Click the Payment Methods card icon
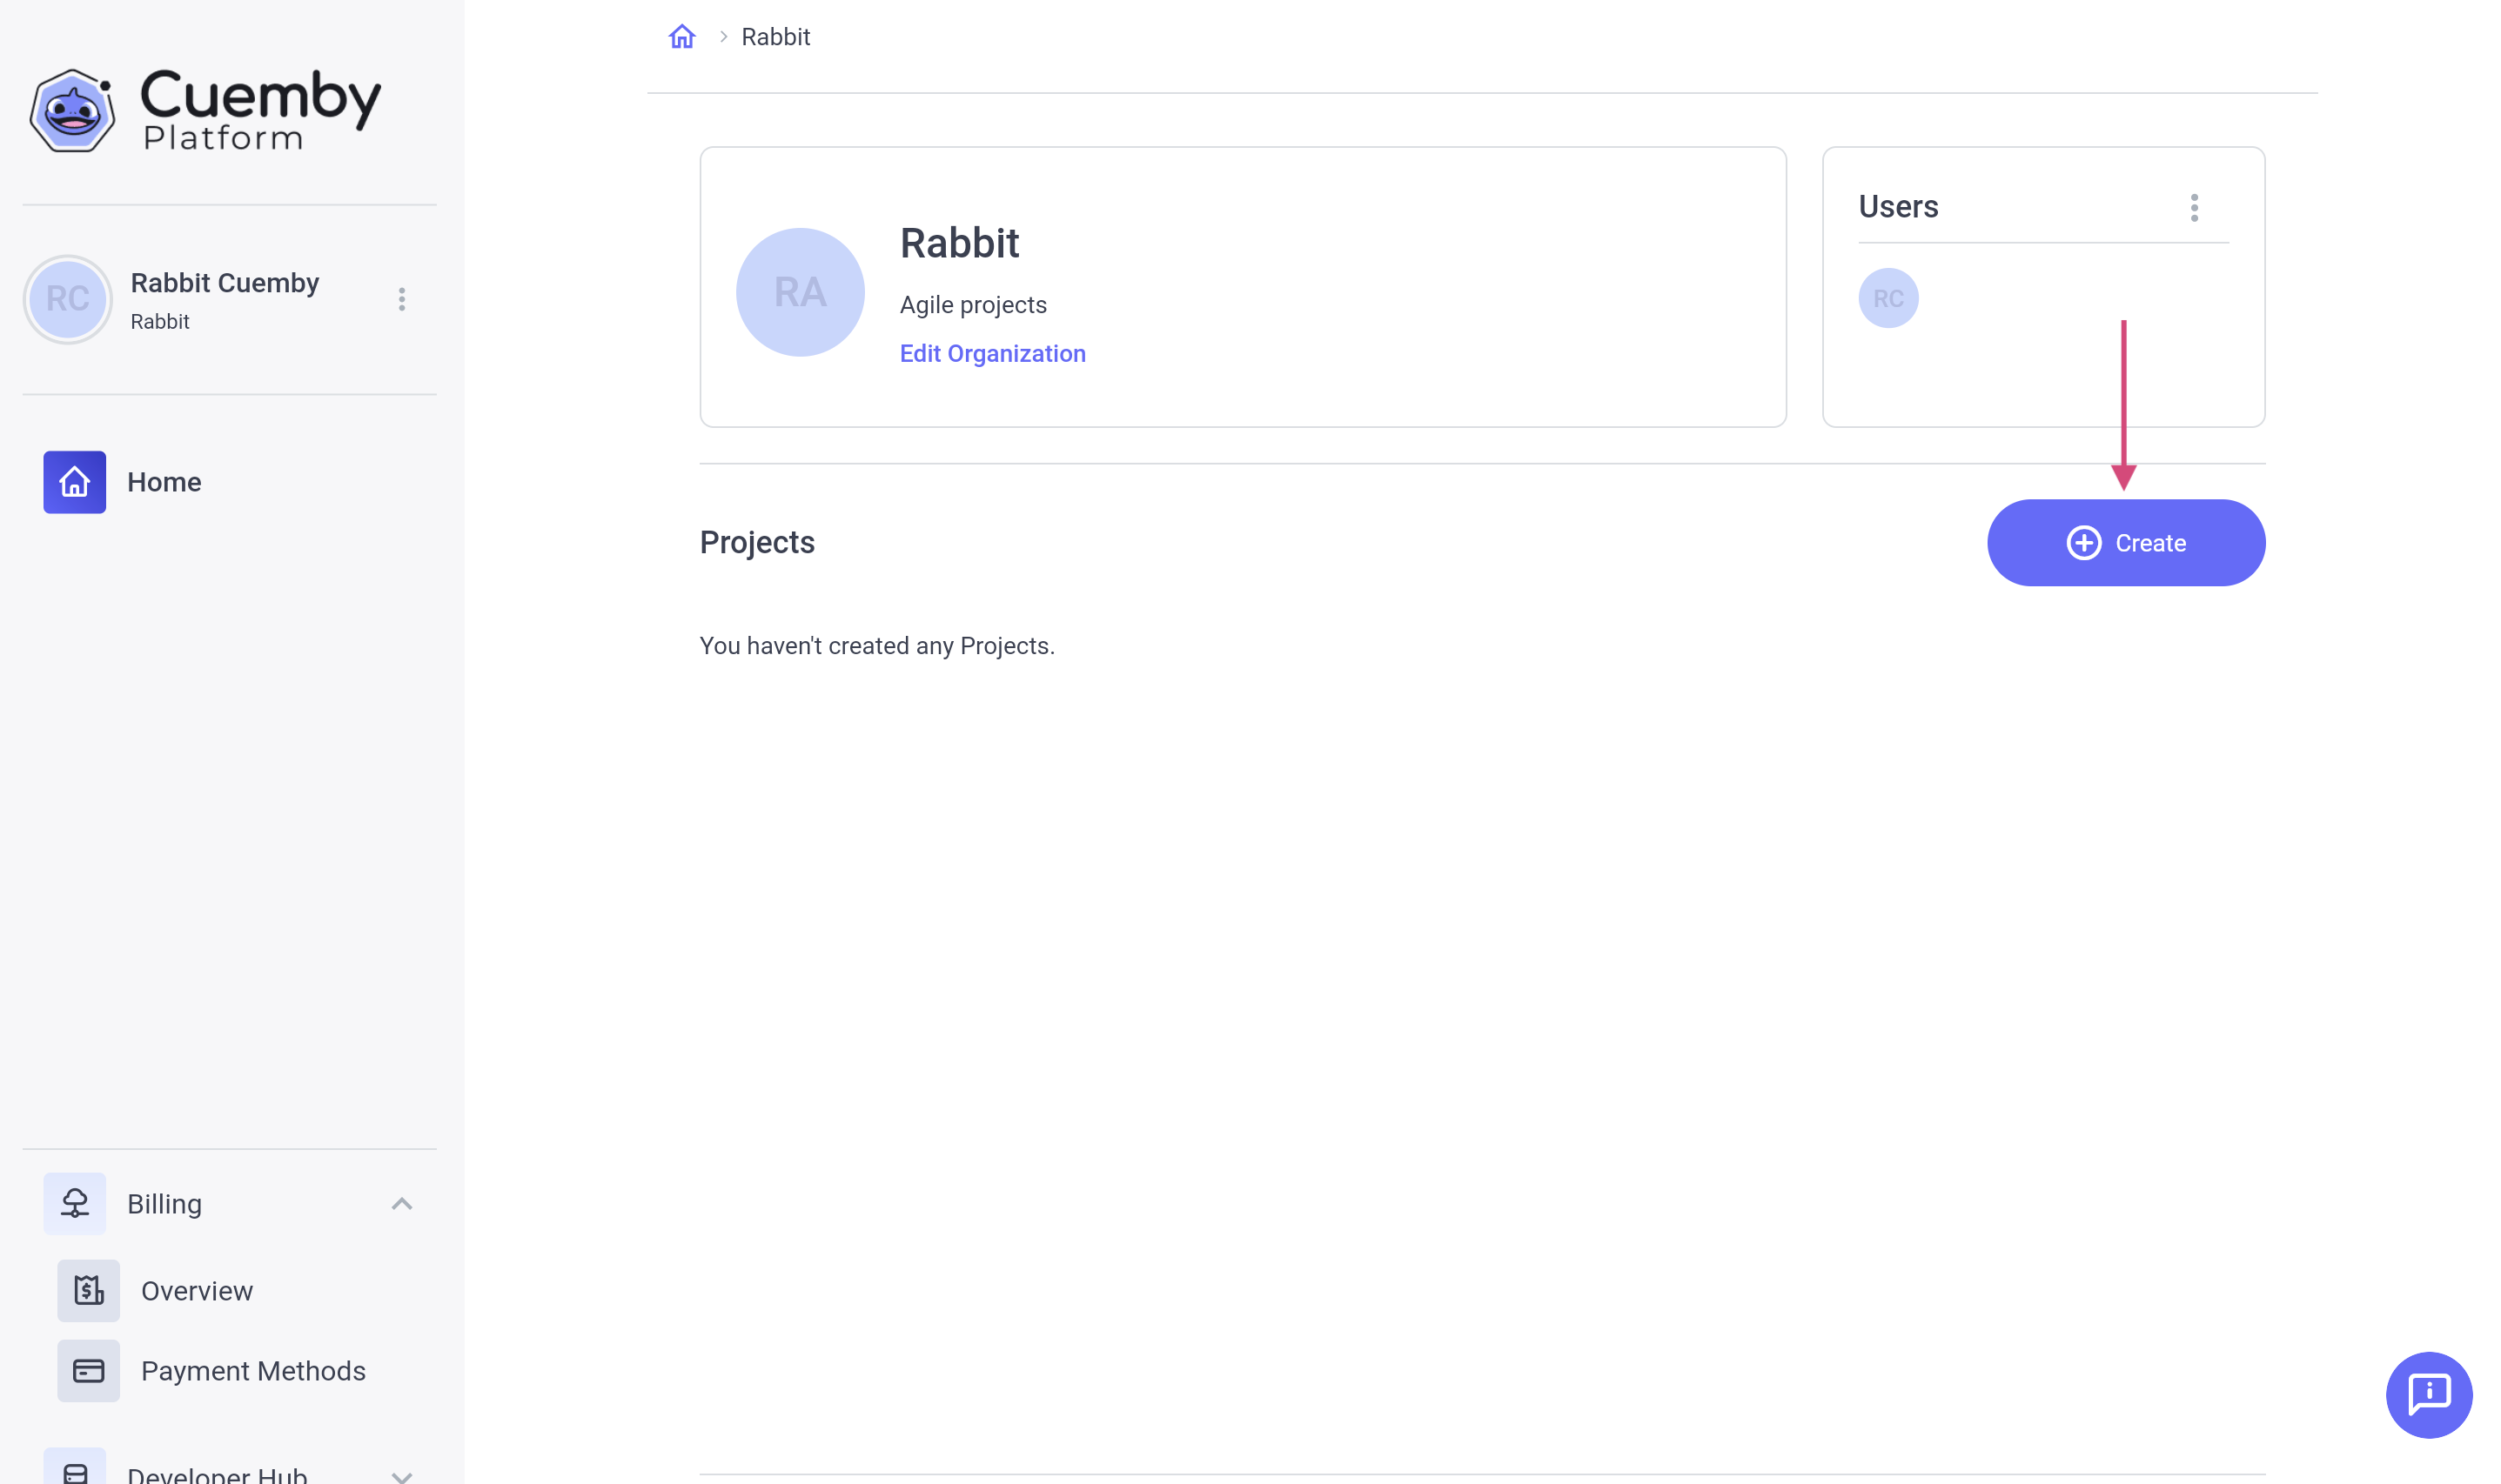The width and height of the screenshot is (2501, 1484). pyautogui.click(x=88, y=1370)
